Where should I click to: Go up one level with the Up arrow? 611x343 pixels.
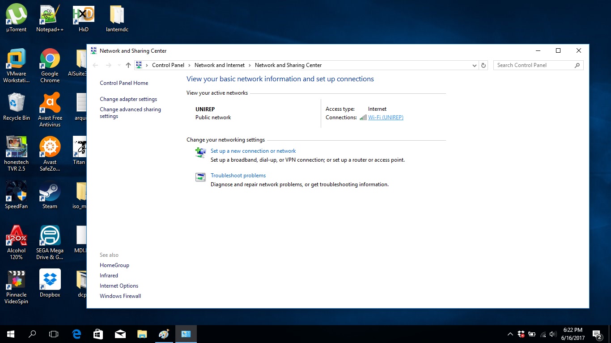[128, 65]
